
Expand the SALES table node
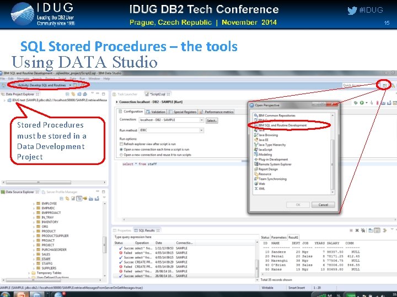pos(34,255)
